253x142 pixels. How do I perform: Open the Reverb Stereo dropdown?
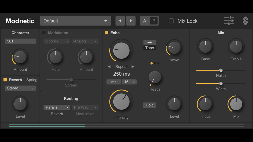point(20,88)
